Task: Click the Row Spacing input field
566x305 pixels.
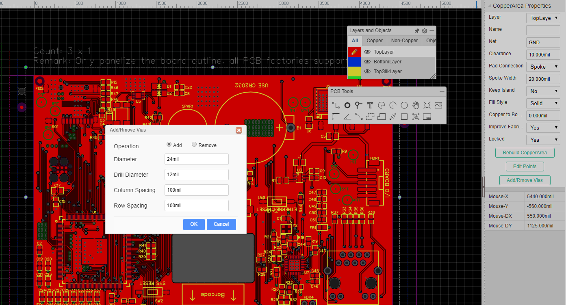Action: click(x=197, y=205)
